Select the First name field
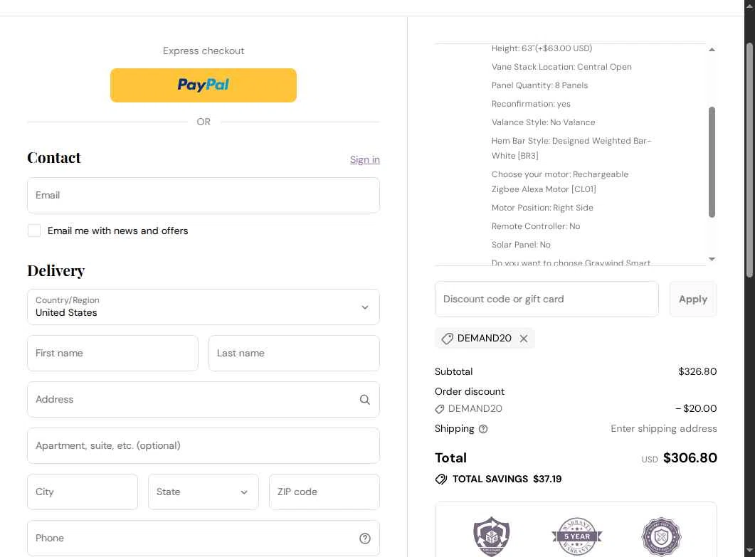The width and height of the screenshot is (755, 557). click(112, 354)
